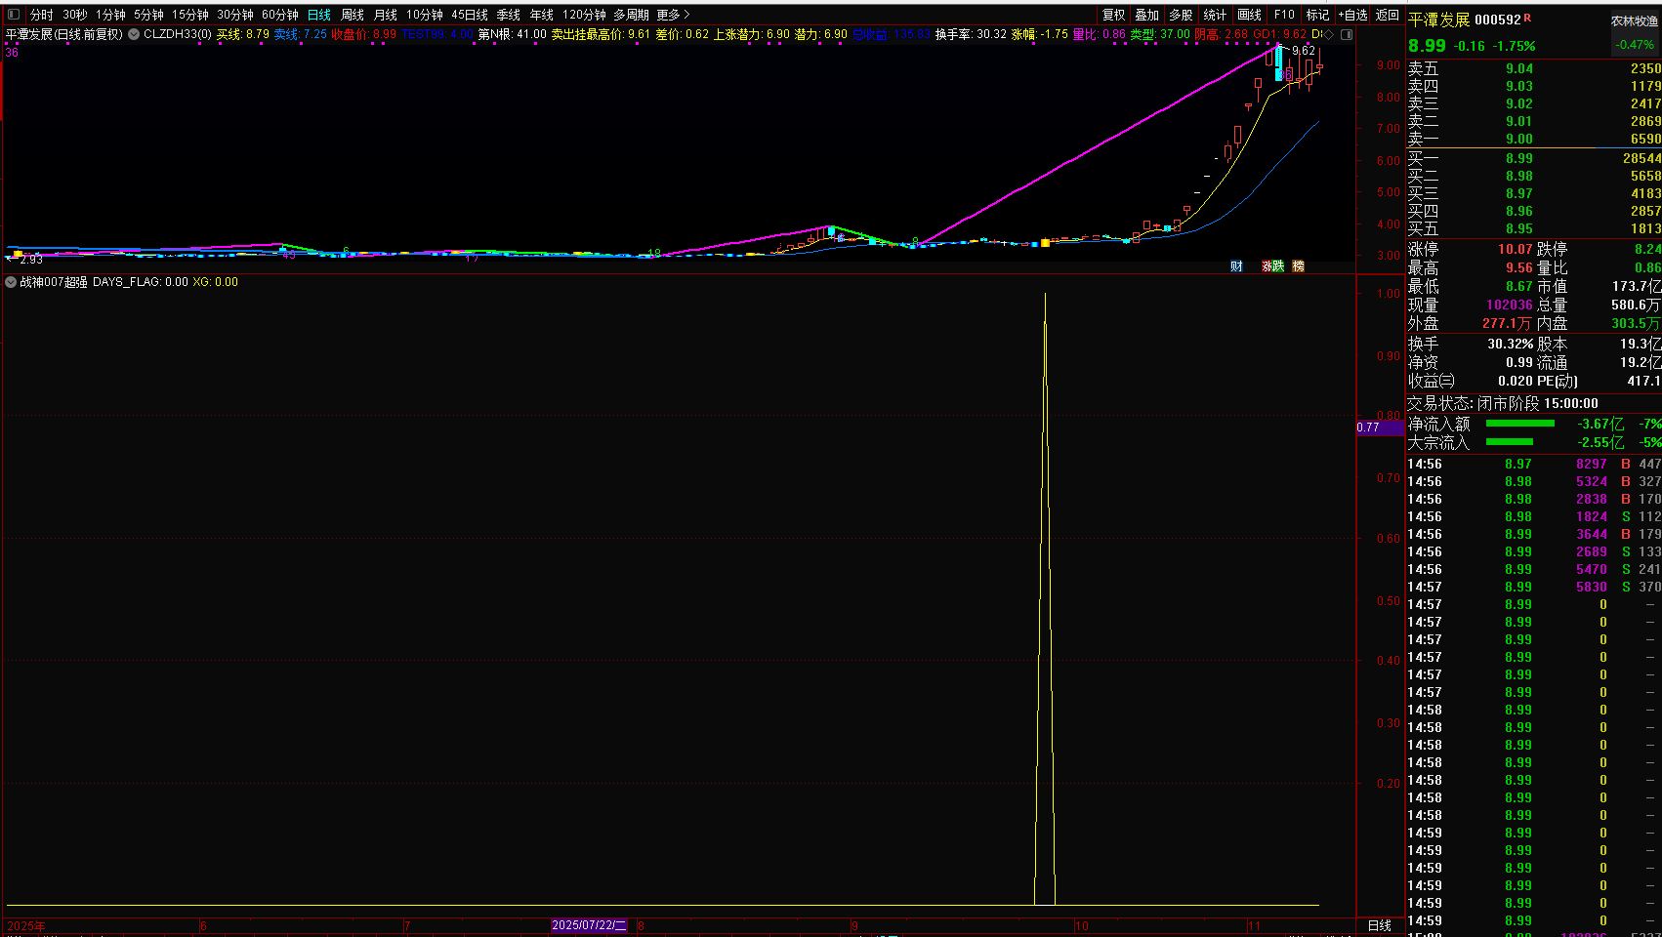Click the 返回 back button
1662x937 pixels.
click(x=1388, y=15)
